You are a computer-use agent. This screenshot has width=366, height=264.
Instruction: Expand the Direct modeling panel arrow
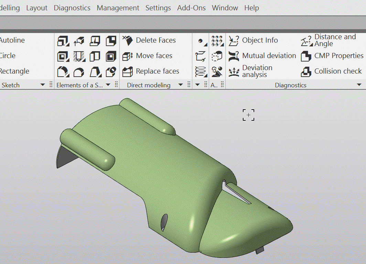[181, 85]
